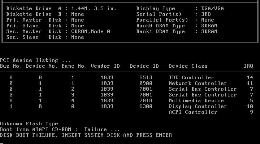Click the 'Diskette Drive A' label
260x144 pixels.
click(34, 8)
